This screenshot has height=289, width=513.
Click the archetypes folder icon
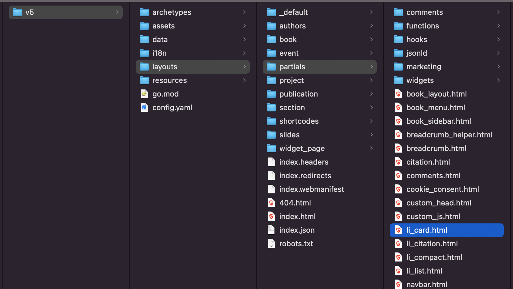click(x=144, y=12)
